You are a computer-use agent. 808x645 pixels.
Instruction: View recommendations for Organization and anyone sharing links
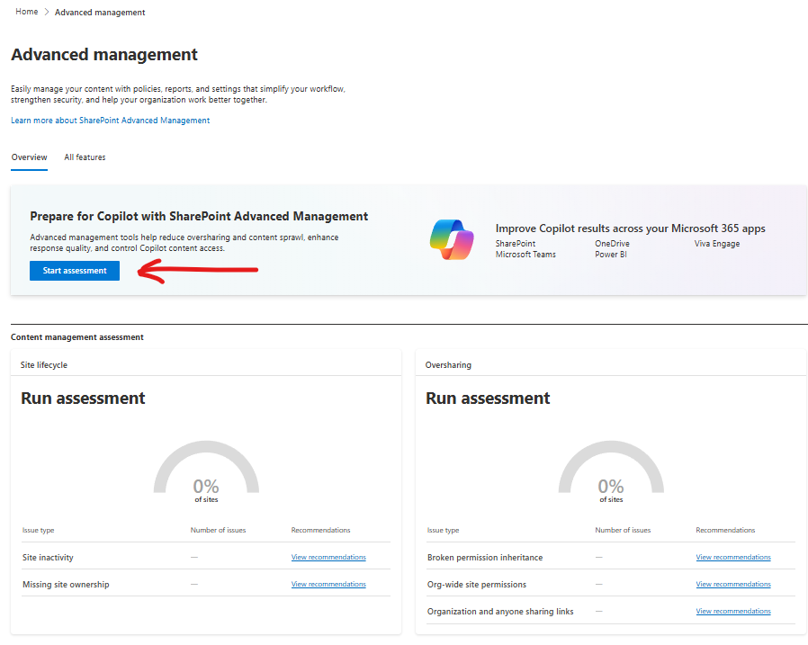[733, 612]
